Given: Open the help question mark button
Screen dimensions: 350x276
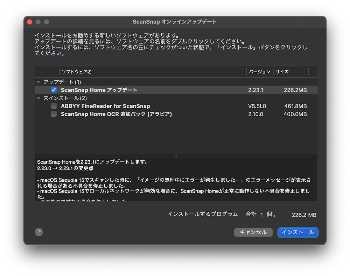Looking at the screenshot, I should 39,232.
